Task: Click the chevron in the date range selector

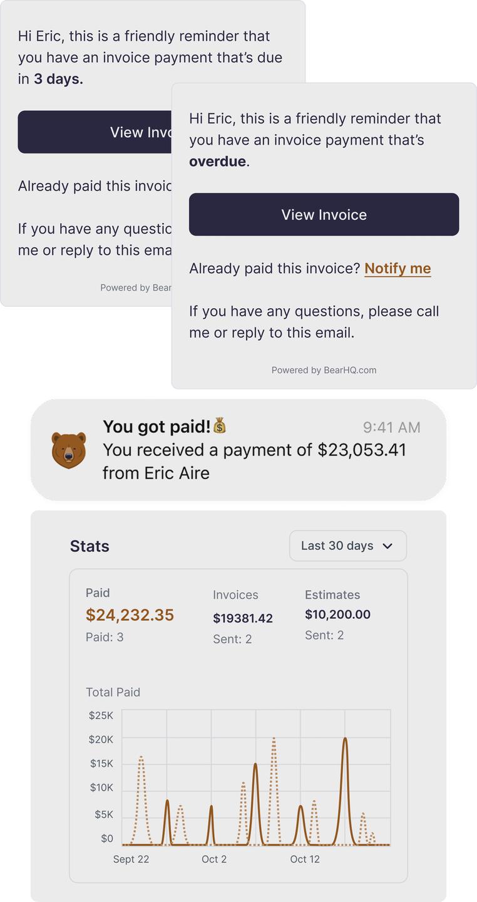Action: pyautogui.click(x=387, y=546)
